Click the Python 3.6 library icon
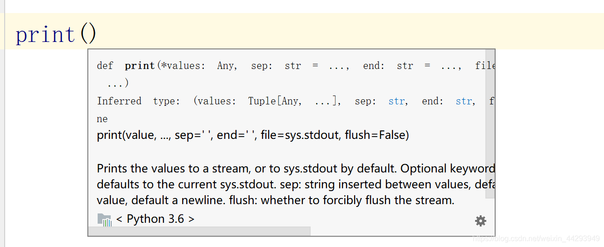The image size is (604, 247). (104, 220)
